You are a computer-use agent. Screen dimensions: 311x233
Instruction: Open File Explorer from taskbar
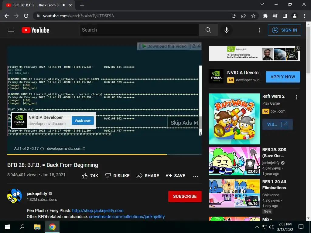(x=37, y=227)
